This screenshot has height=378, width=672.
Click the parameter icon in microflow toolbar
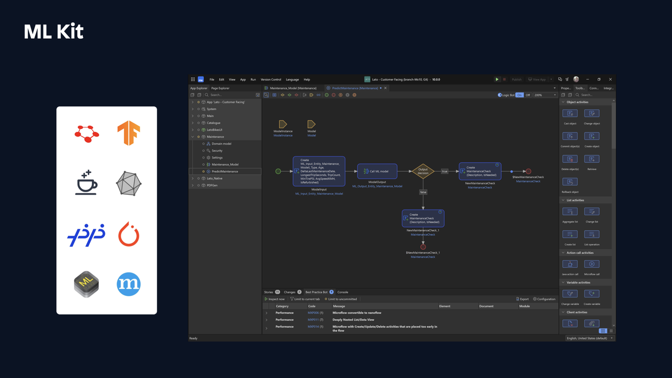(x=311, y=95)
